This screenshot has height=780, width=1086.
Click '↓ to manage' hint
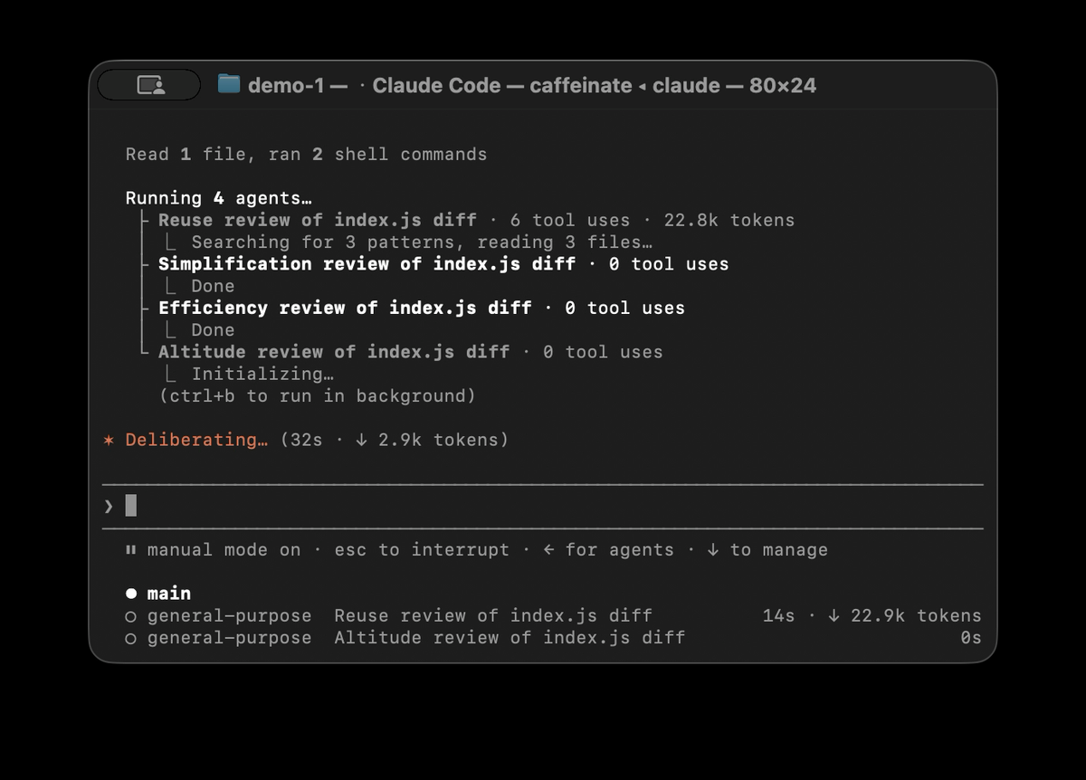click(767, 550)
